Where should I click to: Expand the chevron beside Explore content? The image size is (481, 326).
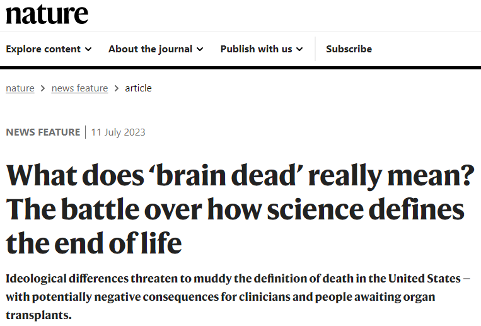point(88,49)
